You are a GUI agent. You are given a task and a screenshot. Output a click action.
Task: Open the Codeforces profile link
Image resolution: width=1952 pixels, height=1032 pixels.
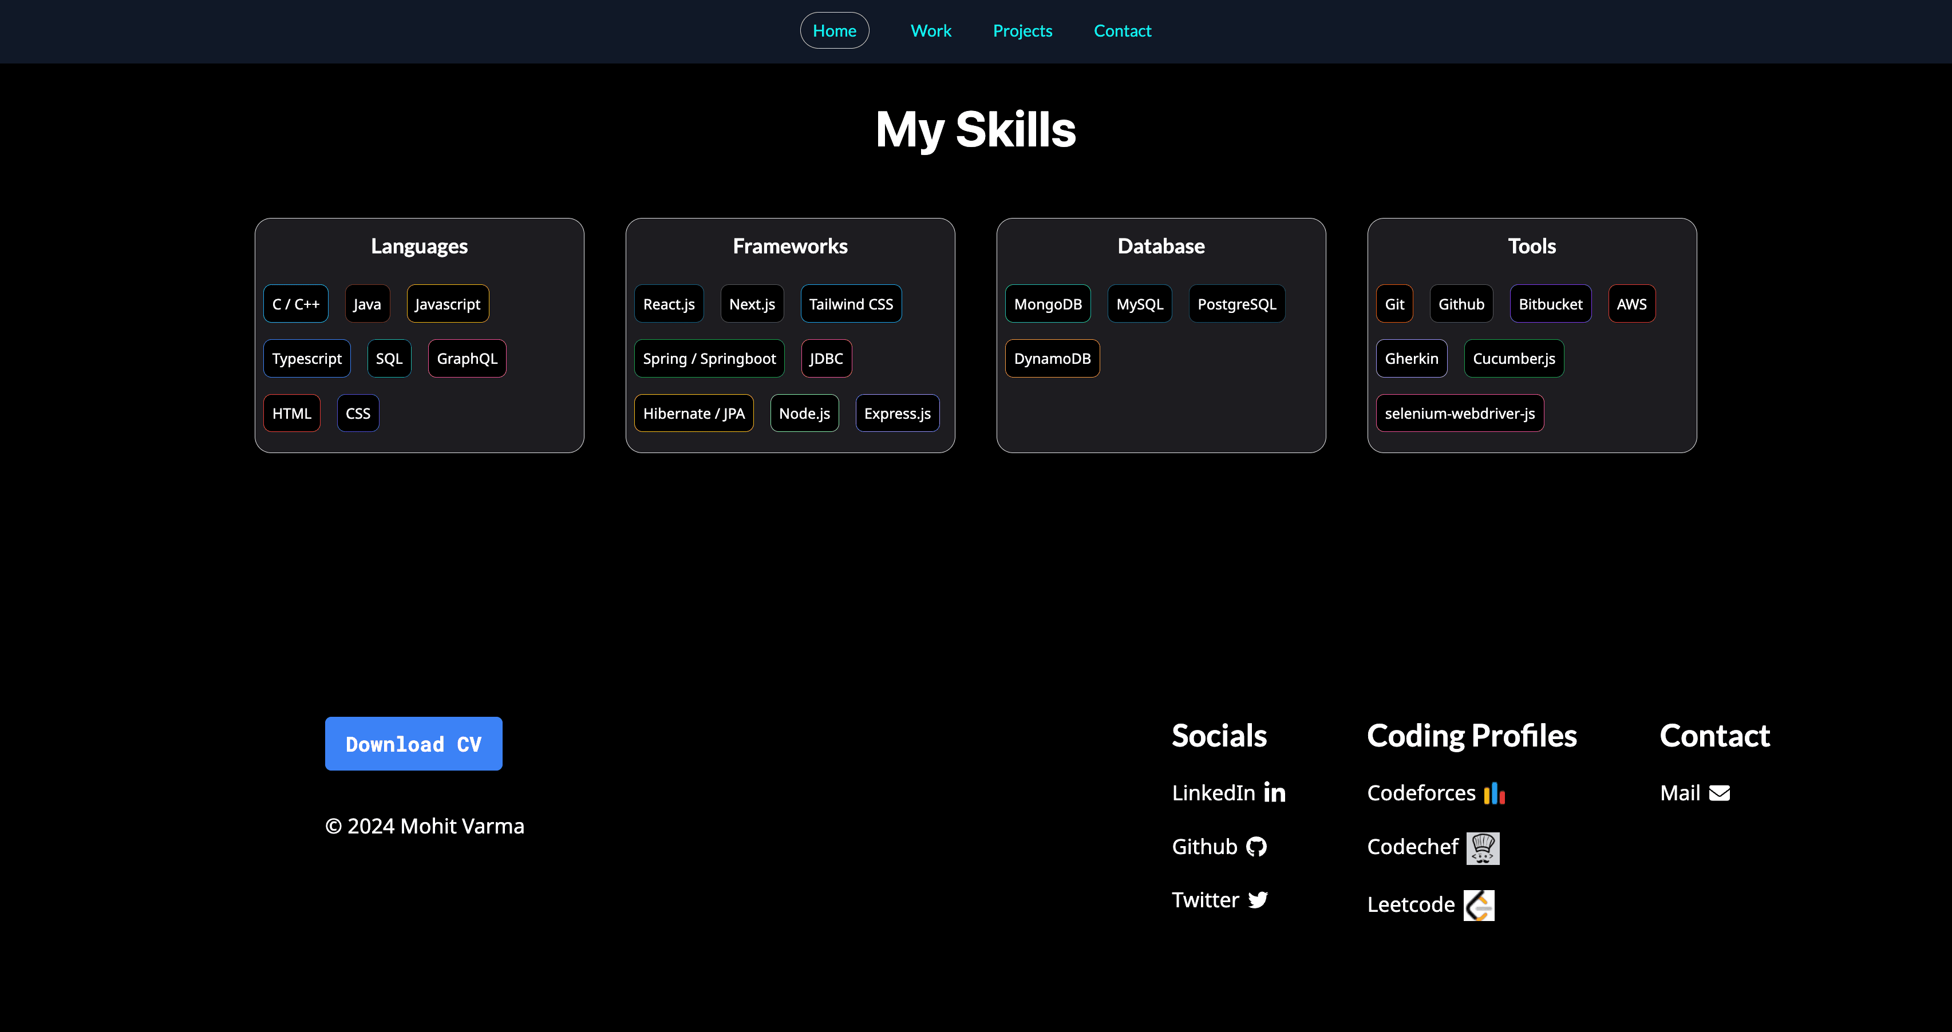(x=1436, y=793)
